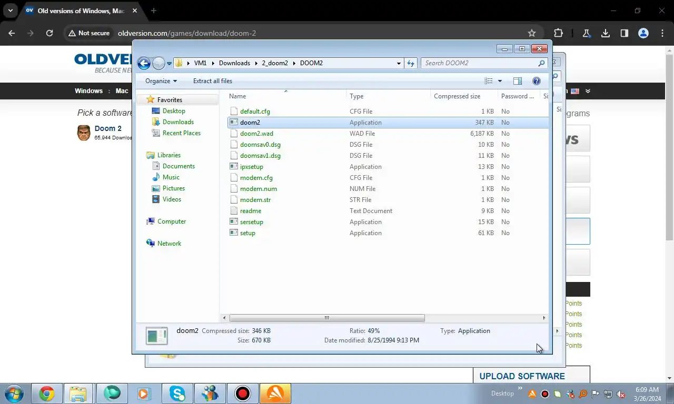This screenshot has height=404, width=674.
Task: Open the view options dropdown arrow
Action: (x=500, y=81)
